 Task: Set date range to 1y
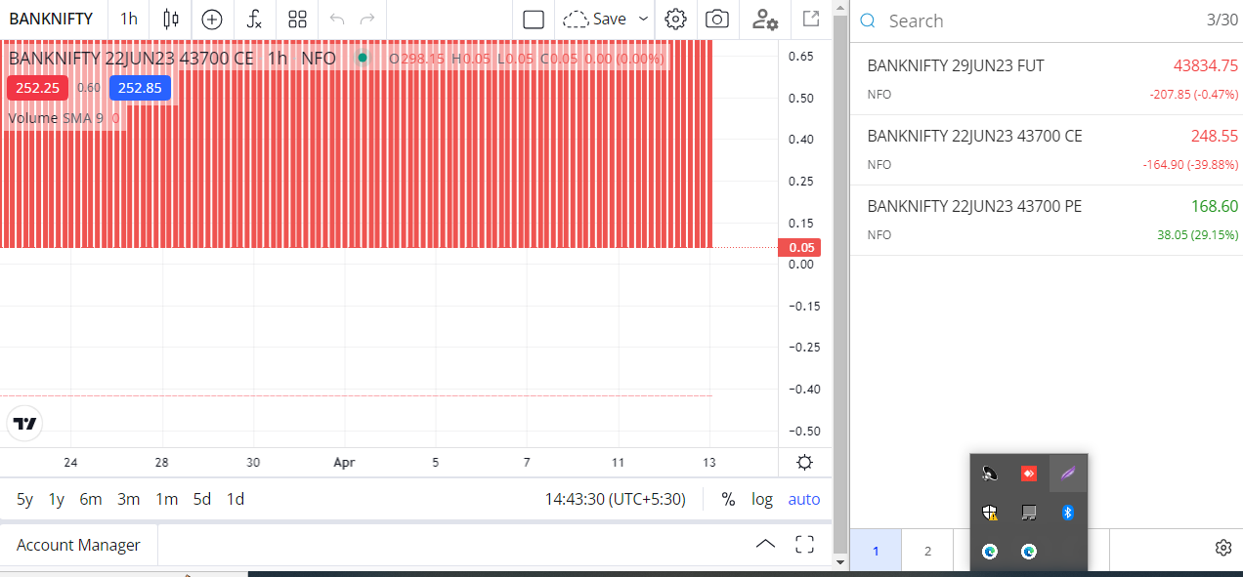coord(57,499)
